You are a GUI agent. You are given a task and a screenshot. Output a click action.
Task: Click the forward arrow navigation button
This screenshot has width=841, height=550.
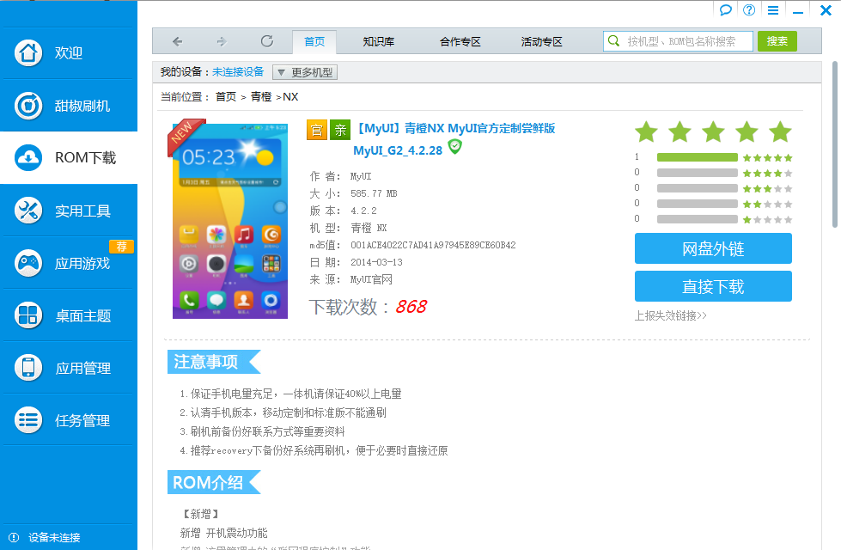pos(222,41)
